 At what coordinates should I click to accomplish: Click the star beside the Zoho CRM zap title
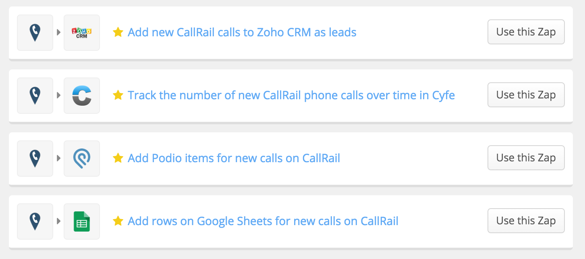118,32
